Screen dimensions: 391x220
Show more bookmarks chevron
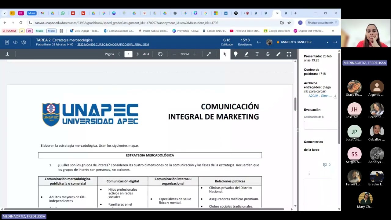coord(333,31)
